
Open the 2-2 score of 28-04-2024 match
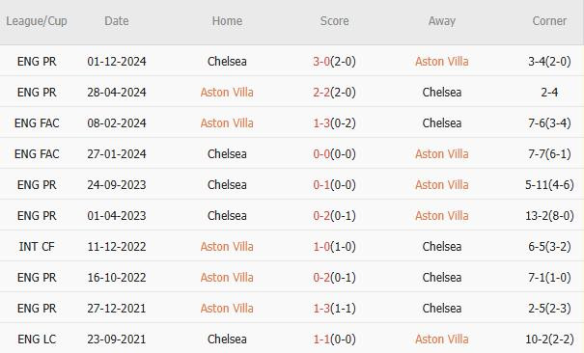(x=321, y=93)
